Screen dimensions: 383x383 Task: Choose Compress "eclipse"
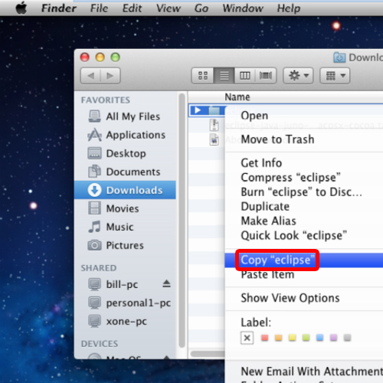[x=304, y=178]
